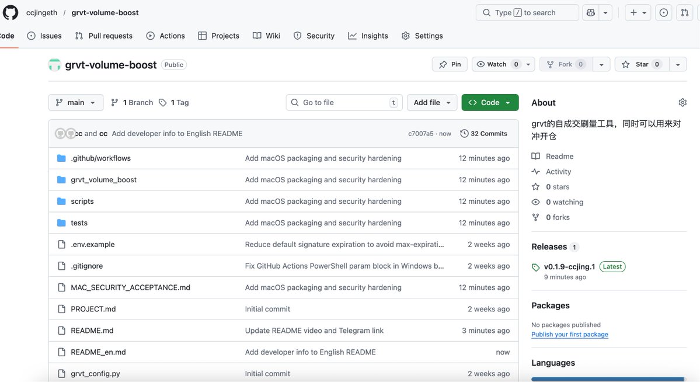Click the Fork button

tap(566, 64)
